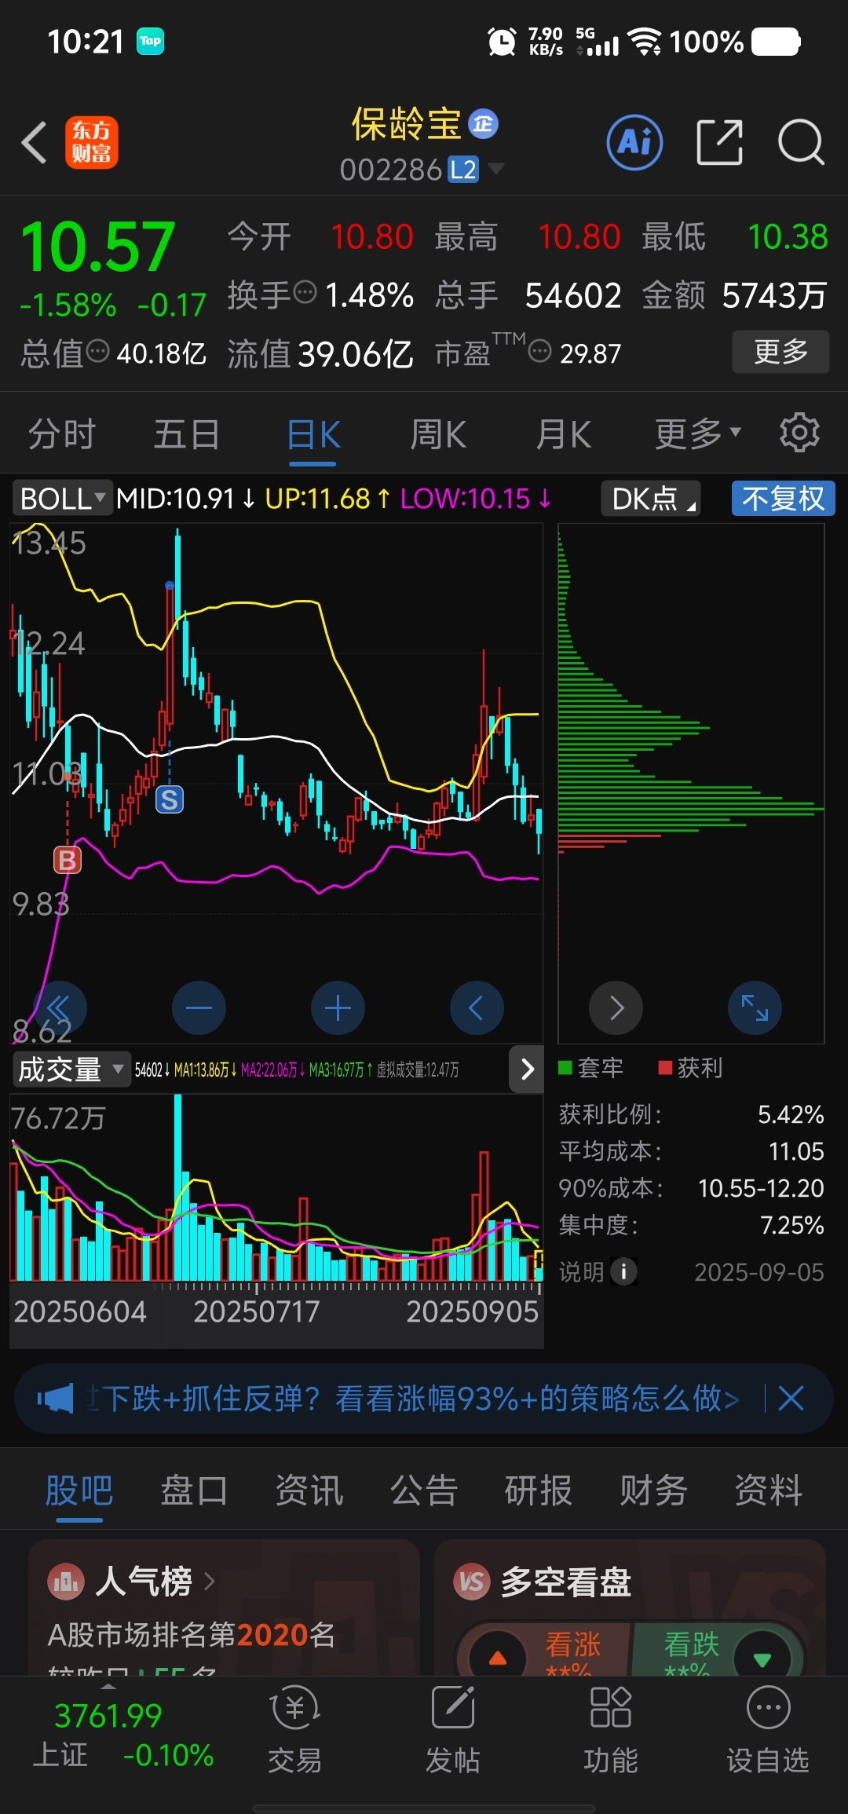The image size is (848, 1814).
Task: Expand the 更多 chart period dropdown
Action: coord(698,433)
